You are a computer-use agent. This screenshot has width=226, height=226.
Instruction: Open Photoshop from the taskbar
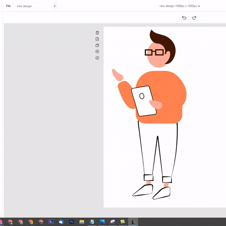(x=72, y=221)
